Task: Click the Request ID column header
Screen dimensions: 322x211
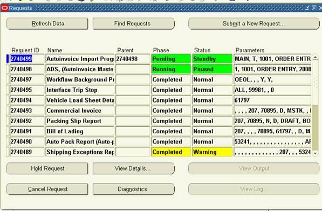Action: tap(25, 50)
